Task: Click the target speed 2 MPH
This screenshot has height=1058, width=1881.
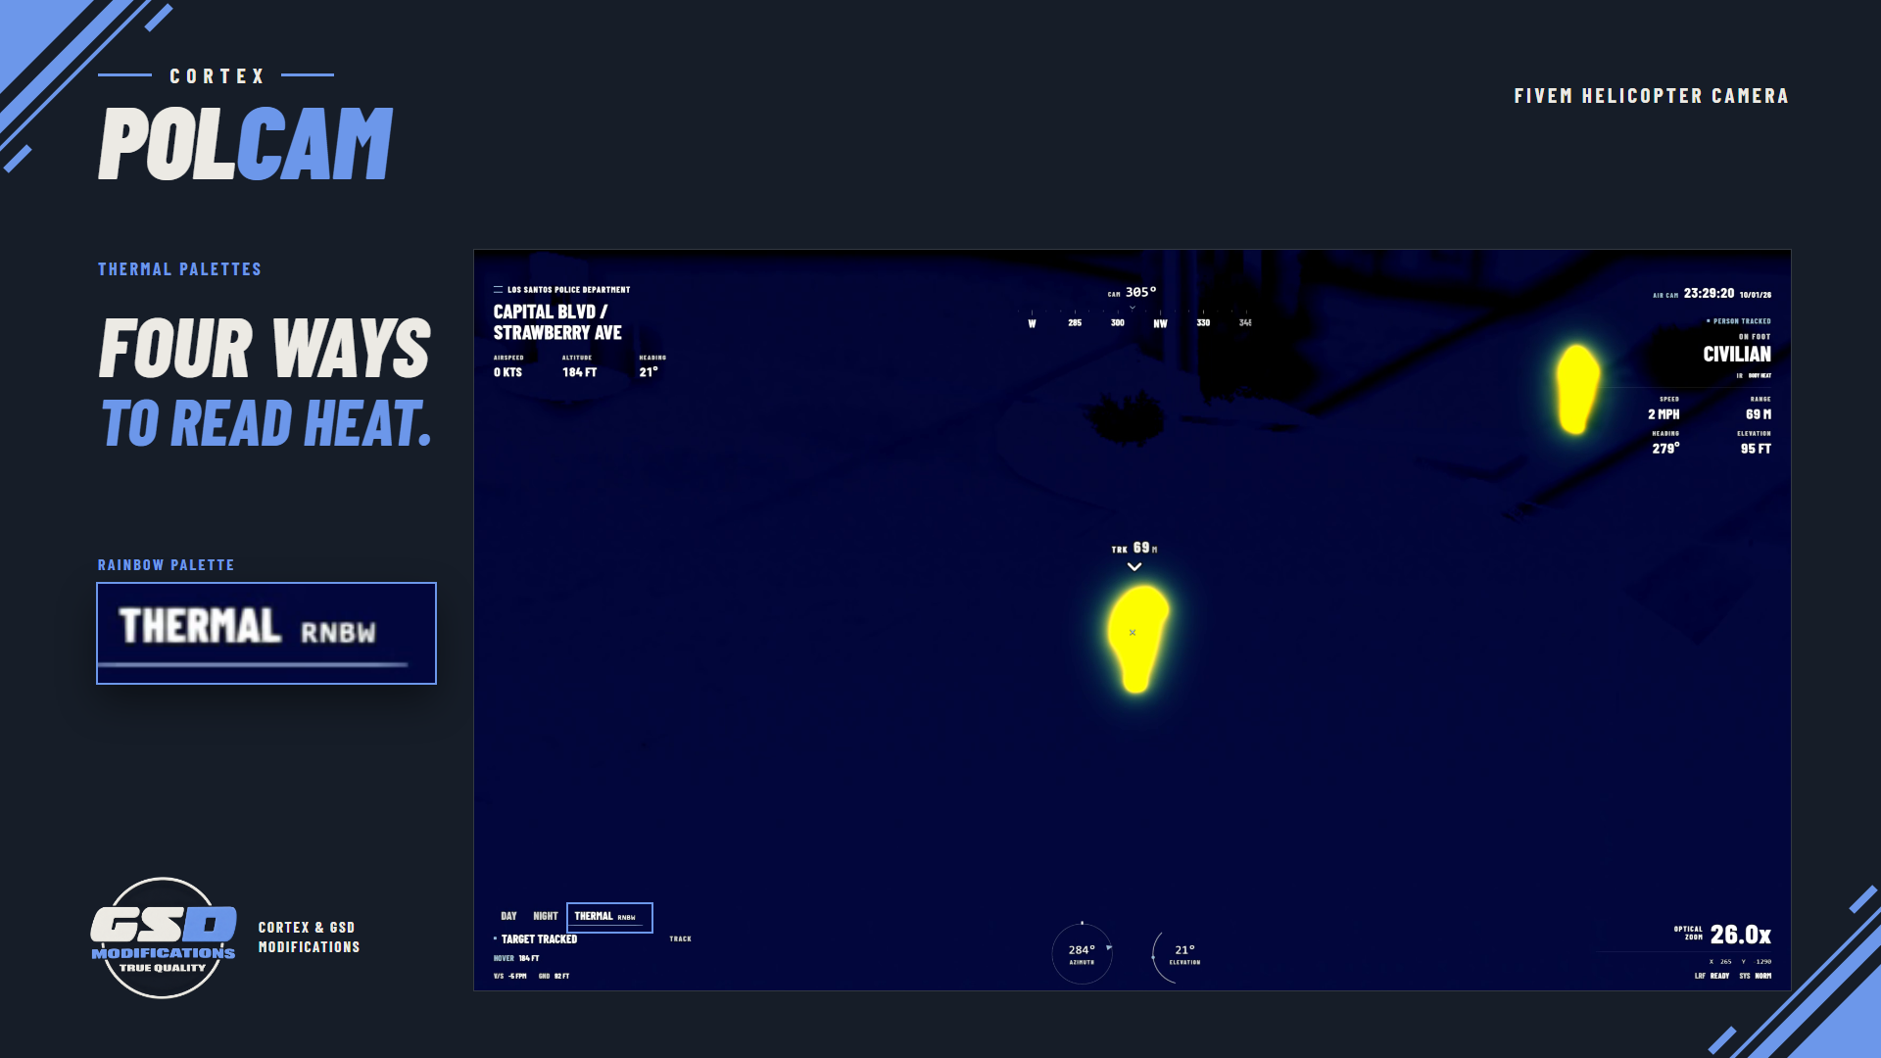Action: coord(1664,414)
